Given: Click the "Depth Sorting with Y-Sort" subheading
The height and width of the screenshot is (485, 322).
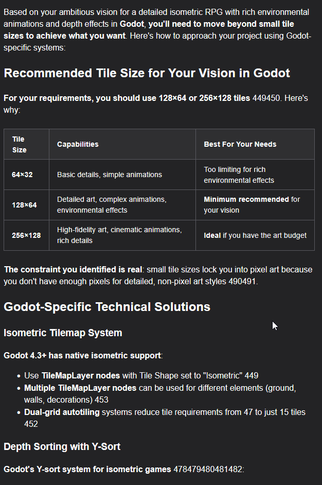Looking at the screenshot, I should 62,446.
